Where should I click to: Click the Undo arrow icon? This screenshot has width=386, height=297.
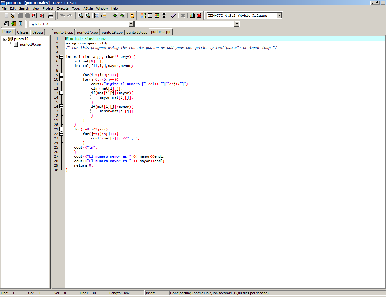pyautogui.click(x=62, y=15)
